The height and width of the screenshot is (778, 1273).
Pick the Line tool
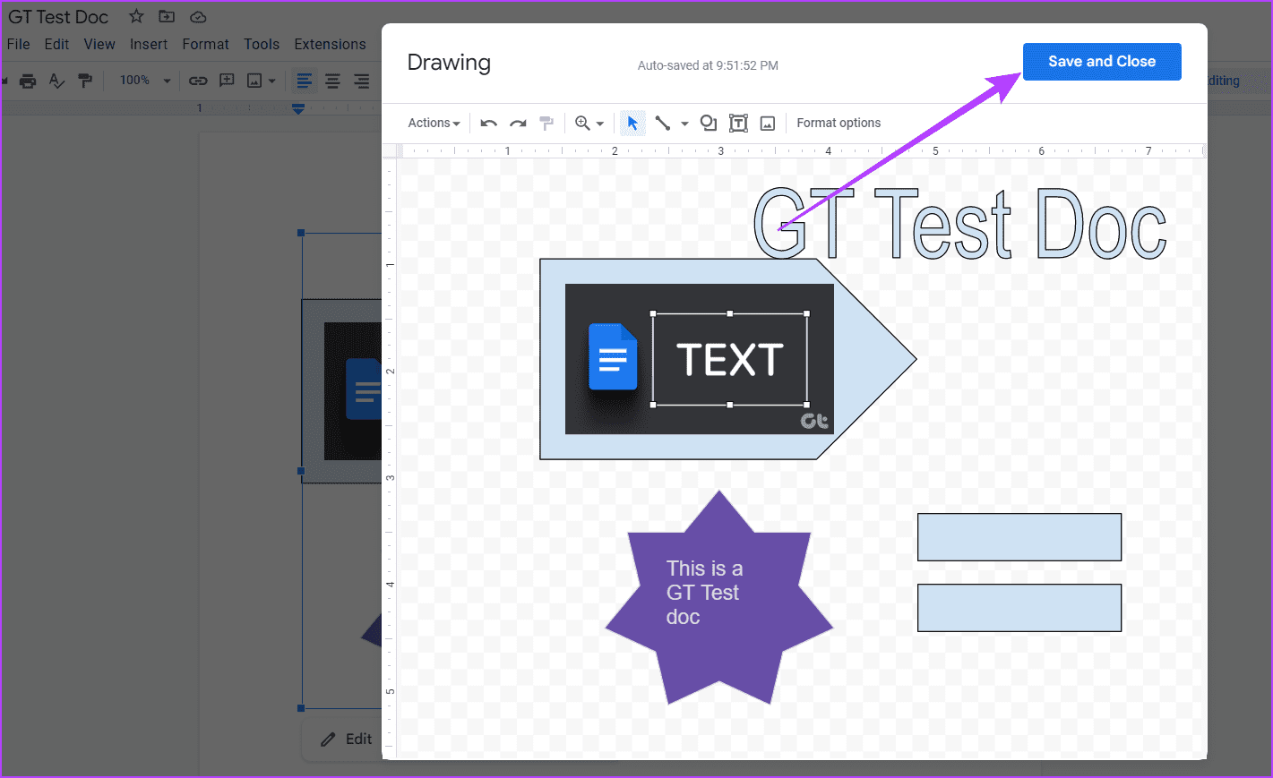coord(663,124)
